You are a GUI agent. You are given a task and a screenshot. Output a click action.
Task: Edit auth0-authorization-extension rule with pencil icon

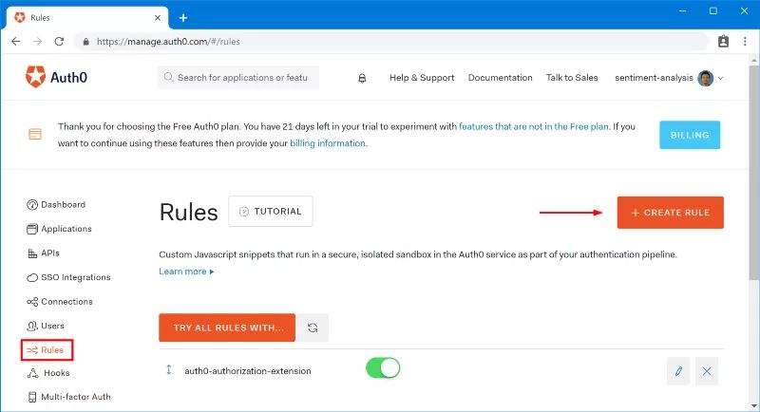point(678,371)
